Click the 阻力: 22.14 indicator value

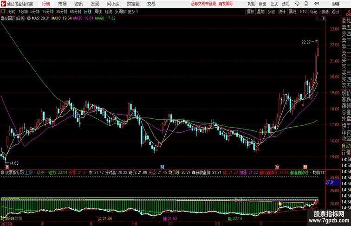pyautogui.click(x=58, y=173)
